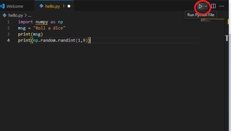Image resolution: width=231 pixels, height=131 pixels.
Task: Open the run options dropdown arrow
Action: coord(206,6)
